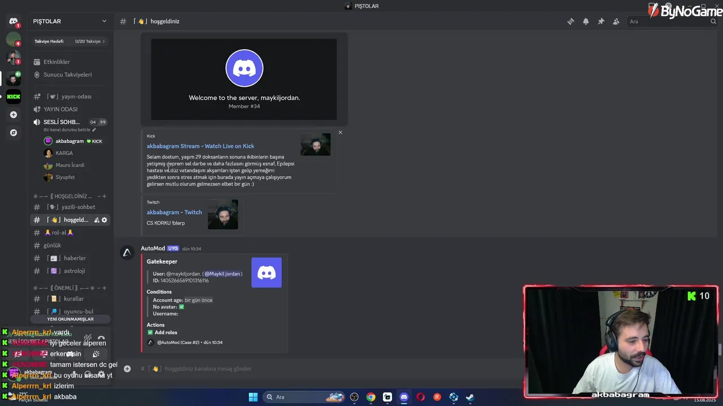Click Gatekeeper embed Discord avatar thumbnail
Screen dimensions: 723x406
click(x=267, y=273)
